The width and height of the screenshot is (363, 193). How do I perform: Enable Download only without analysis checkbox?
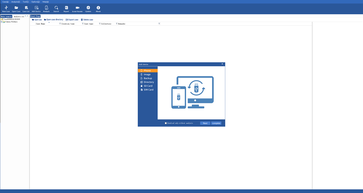pyautogui.click(x=166, y=123)
